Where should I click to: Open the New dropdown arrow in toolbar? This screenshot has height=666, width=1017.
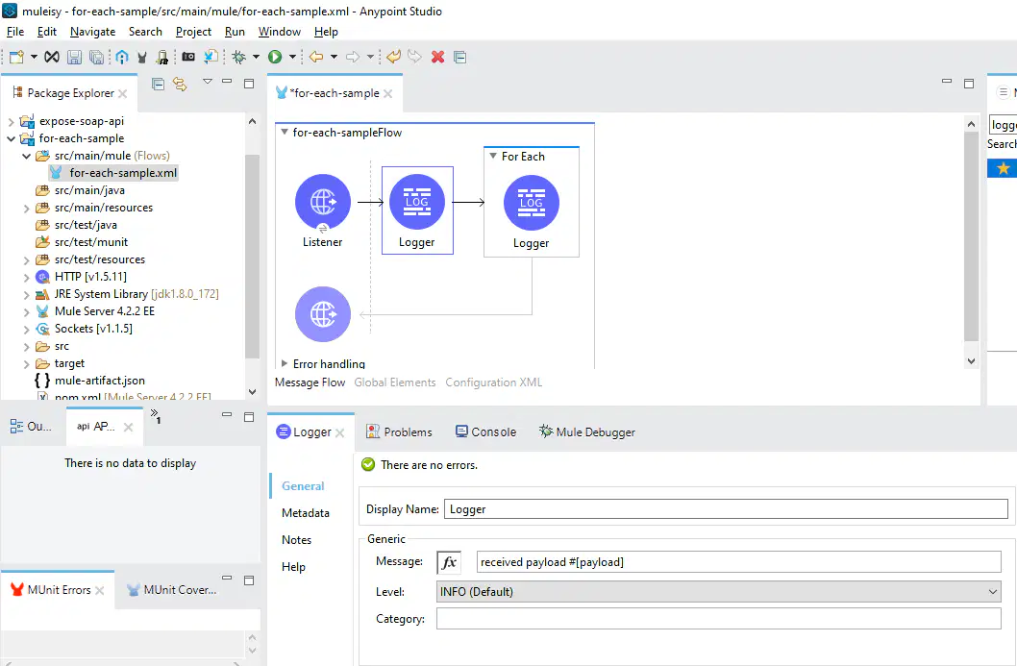[34, 57]
